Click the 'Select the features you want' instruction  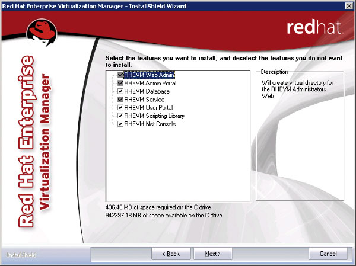[224, 62]
